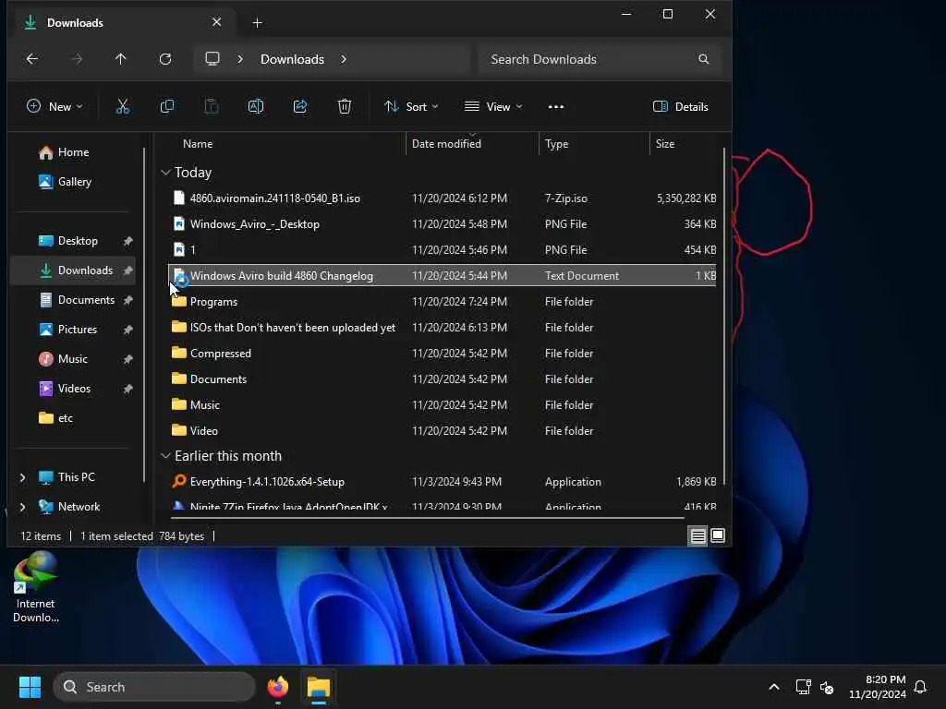Image resolution: width=946 pixels, height=709 pixels.
Task: Click chevron before Downloads in address bar
Action: (240, 59)
